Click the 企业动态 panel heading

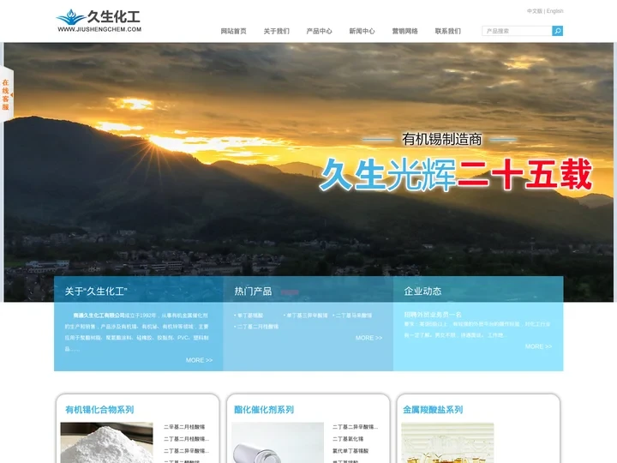click(422, 292)
